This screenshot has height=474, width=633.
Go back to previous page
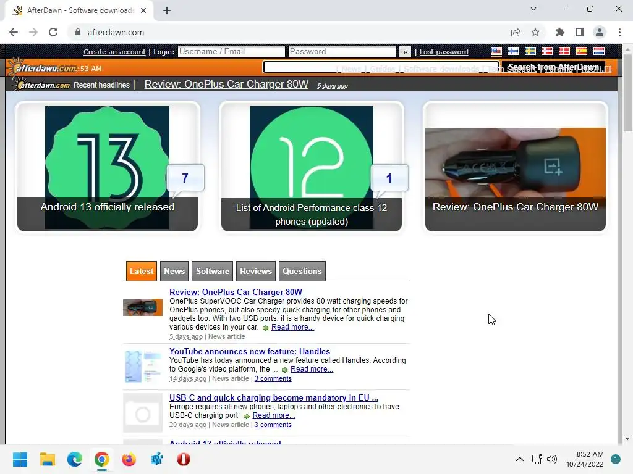14,32
